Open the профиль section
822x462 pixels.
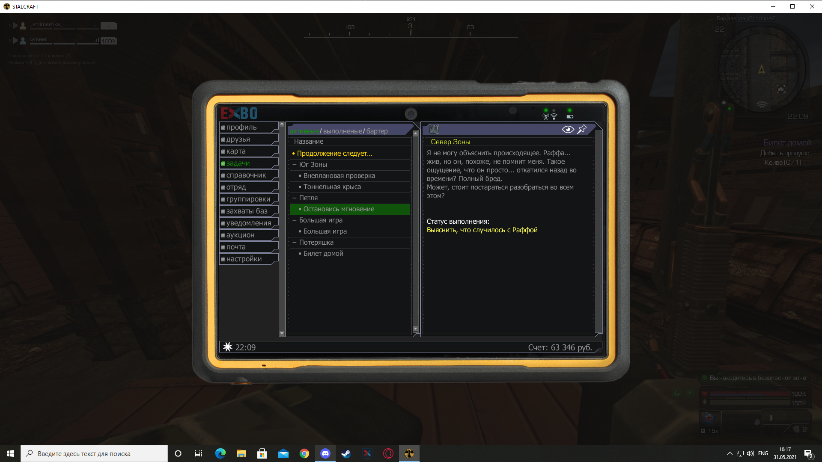click(249, 127)
